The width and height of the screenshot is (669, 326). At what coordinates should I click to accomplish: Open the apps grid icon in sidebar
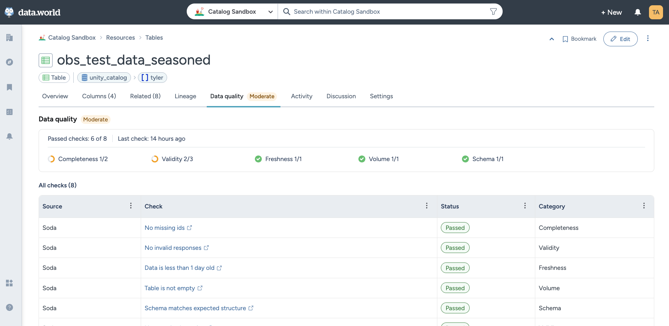(9, 283)
